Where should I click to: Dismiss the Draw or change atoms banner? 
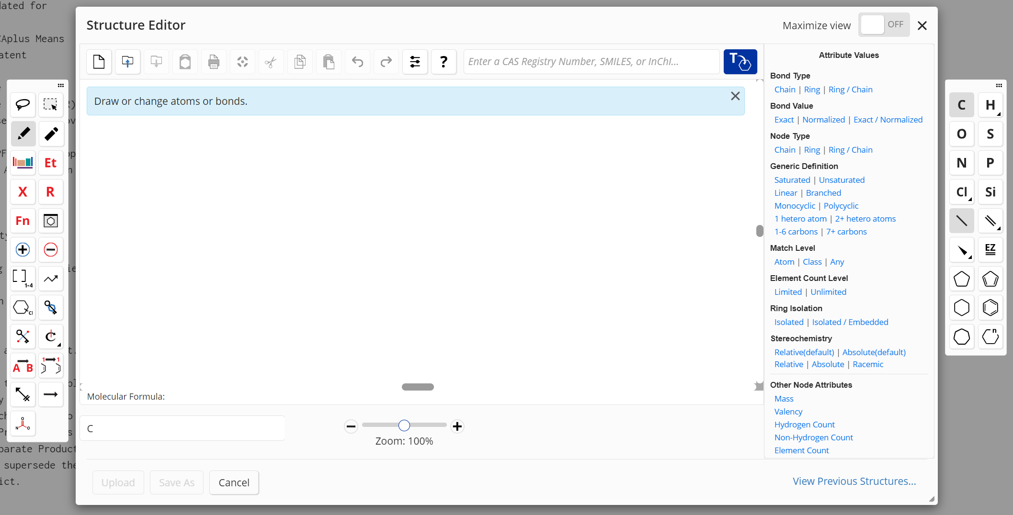click(735, 96)
